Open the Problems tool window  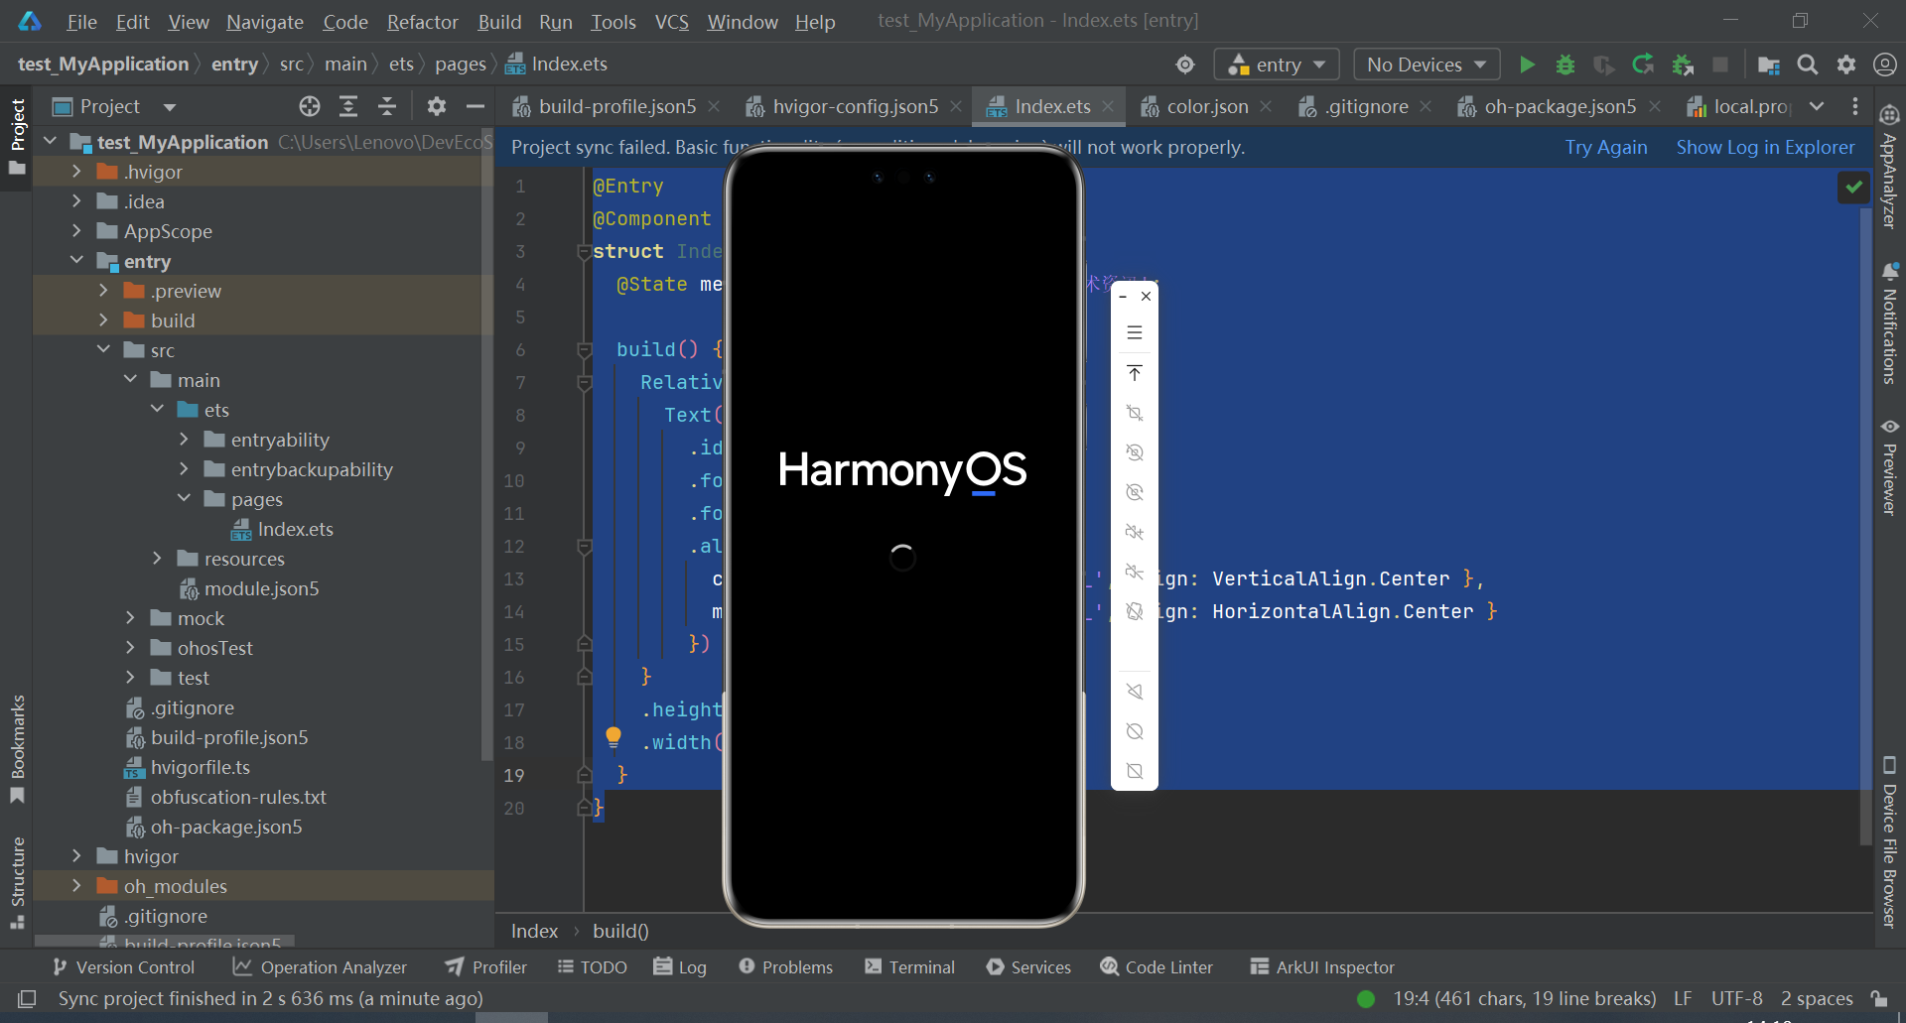[x=786, y=967]
